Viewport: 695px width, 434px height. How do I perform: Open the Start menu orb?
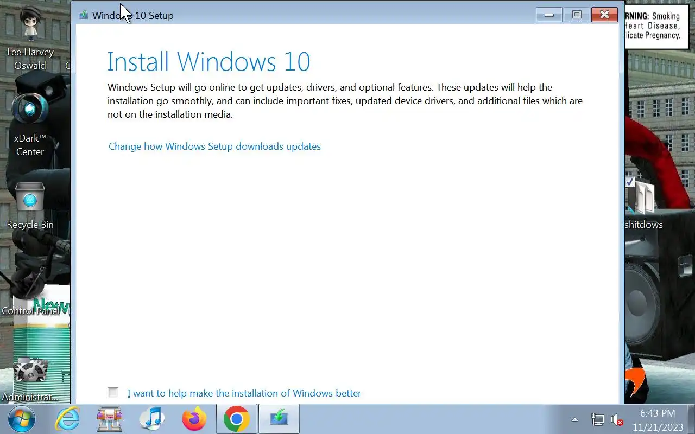tap(22, 419)
